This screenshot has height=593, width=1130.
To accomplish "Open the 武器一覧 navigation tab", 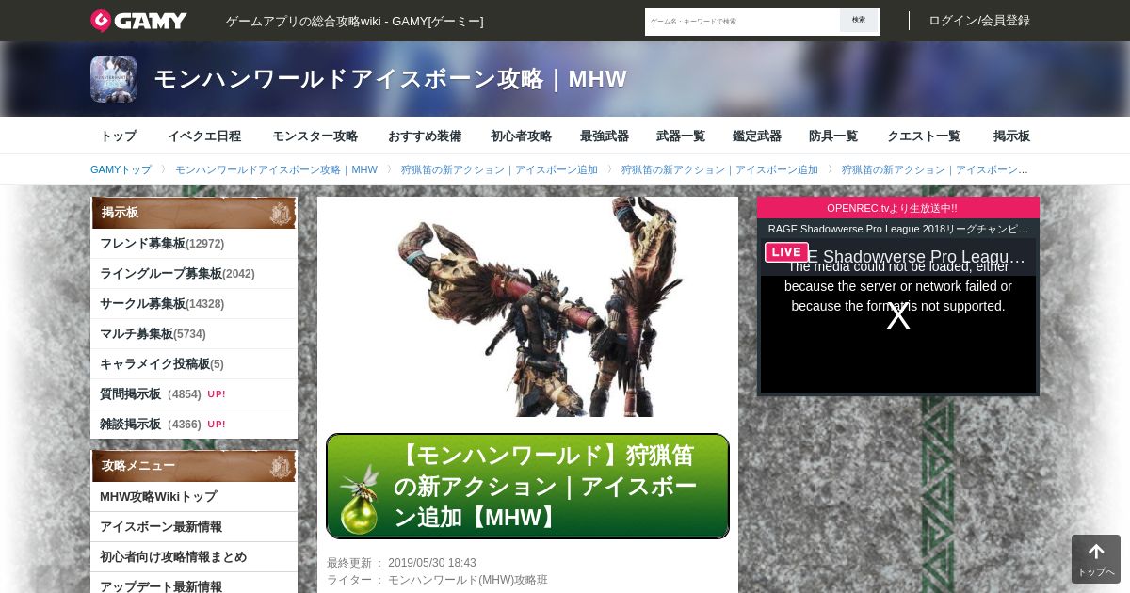I will click(x=681, y=136).
